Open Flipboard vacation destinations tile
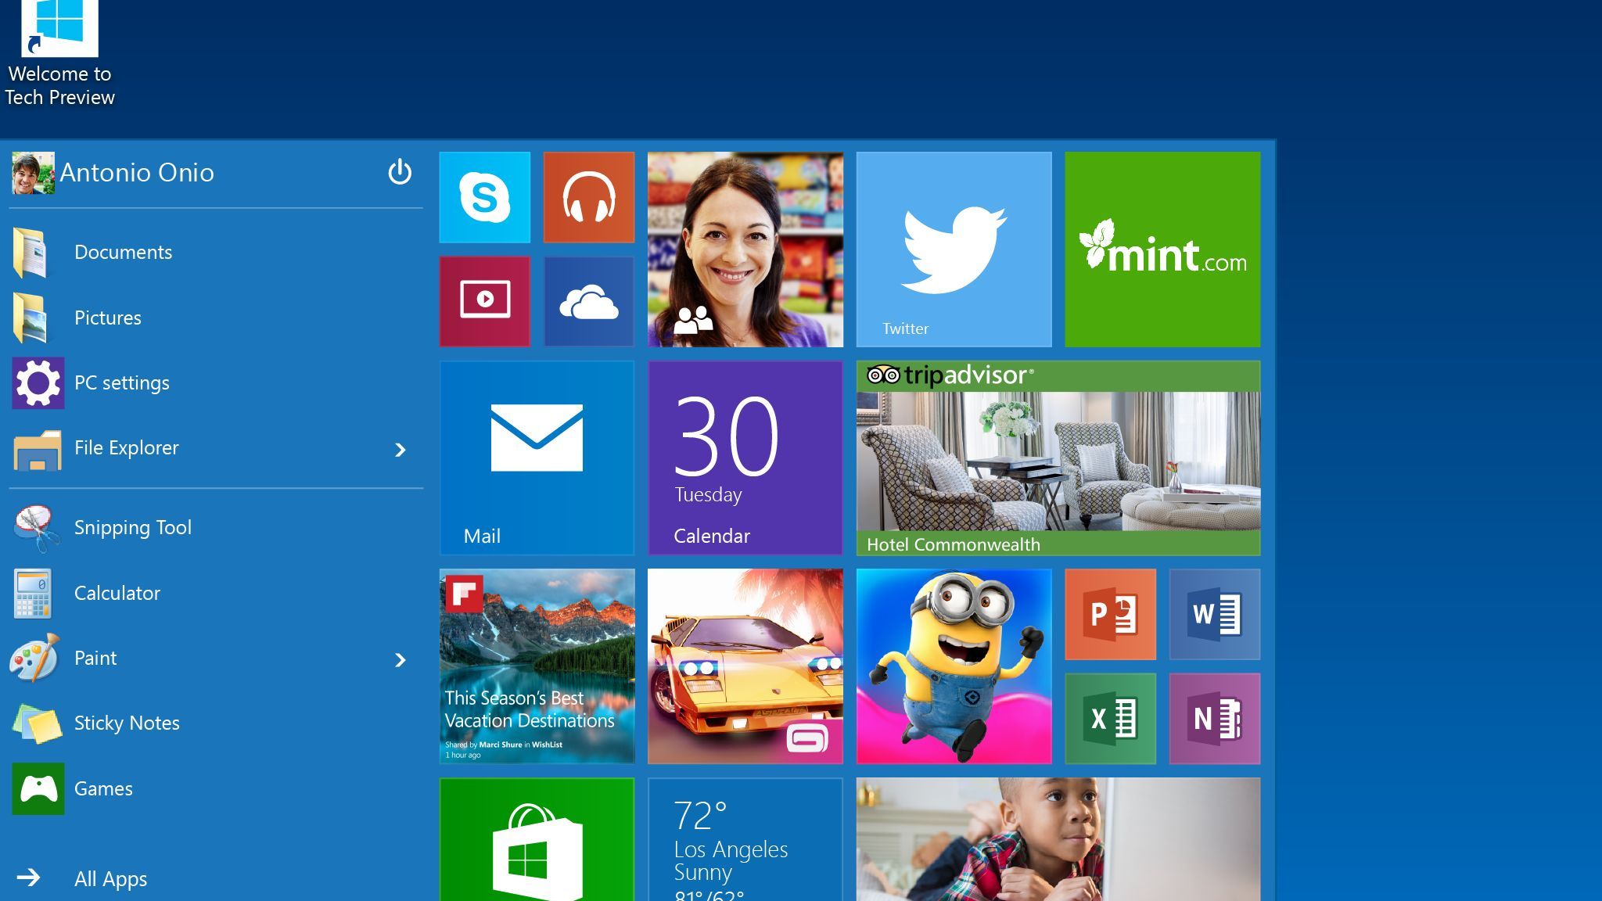The image size is (1602, 901). [537, 666]
